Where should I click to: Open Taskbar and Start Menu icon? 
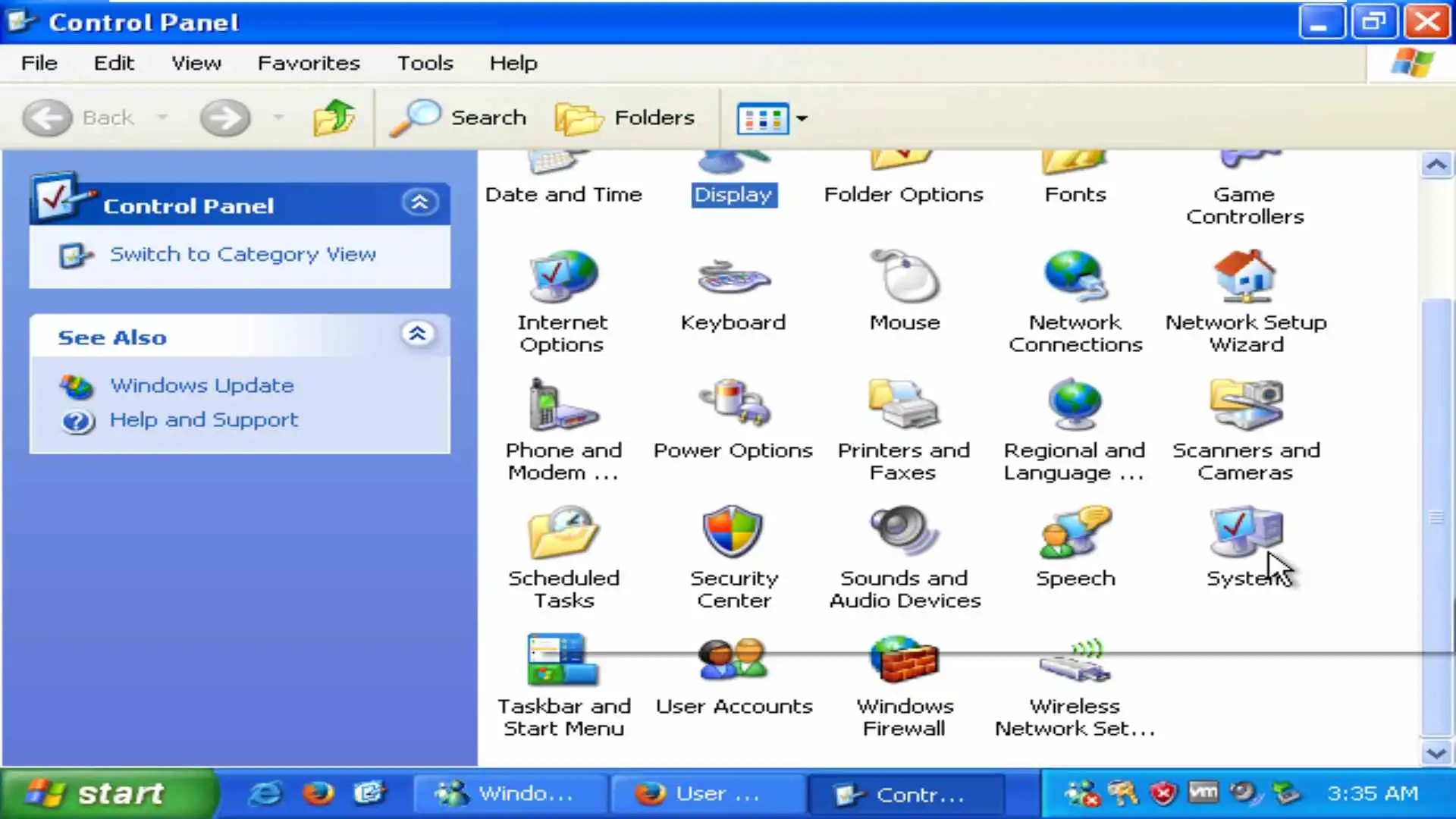(563, 661)
